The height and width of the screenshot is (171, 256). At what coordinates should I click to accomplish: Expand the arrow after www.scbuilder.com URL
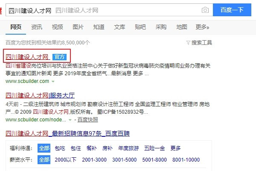coord(53,81)
